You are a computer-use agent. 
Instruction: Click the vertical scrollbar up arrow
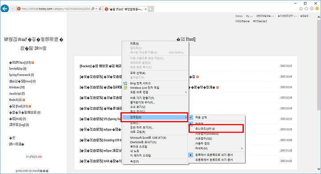(319, 17)
